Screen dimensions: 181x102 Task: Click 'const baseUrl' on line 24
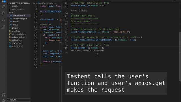(48, 20)
